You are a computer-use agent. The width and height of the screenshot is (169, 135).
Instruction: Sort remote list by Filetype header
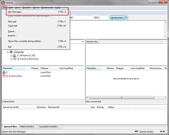122,68
